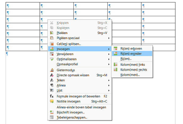This screenshot has height=124, width=183.
Task: Click the Rij(en) eronder row icon
Action: 115,54
